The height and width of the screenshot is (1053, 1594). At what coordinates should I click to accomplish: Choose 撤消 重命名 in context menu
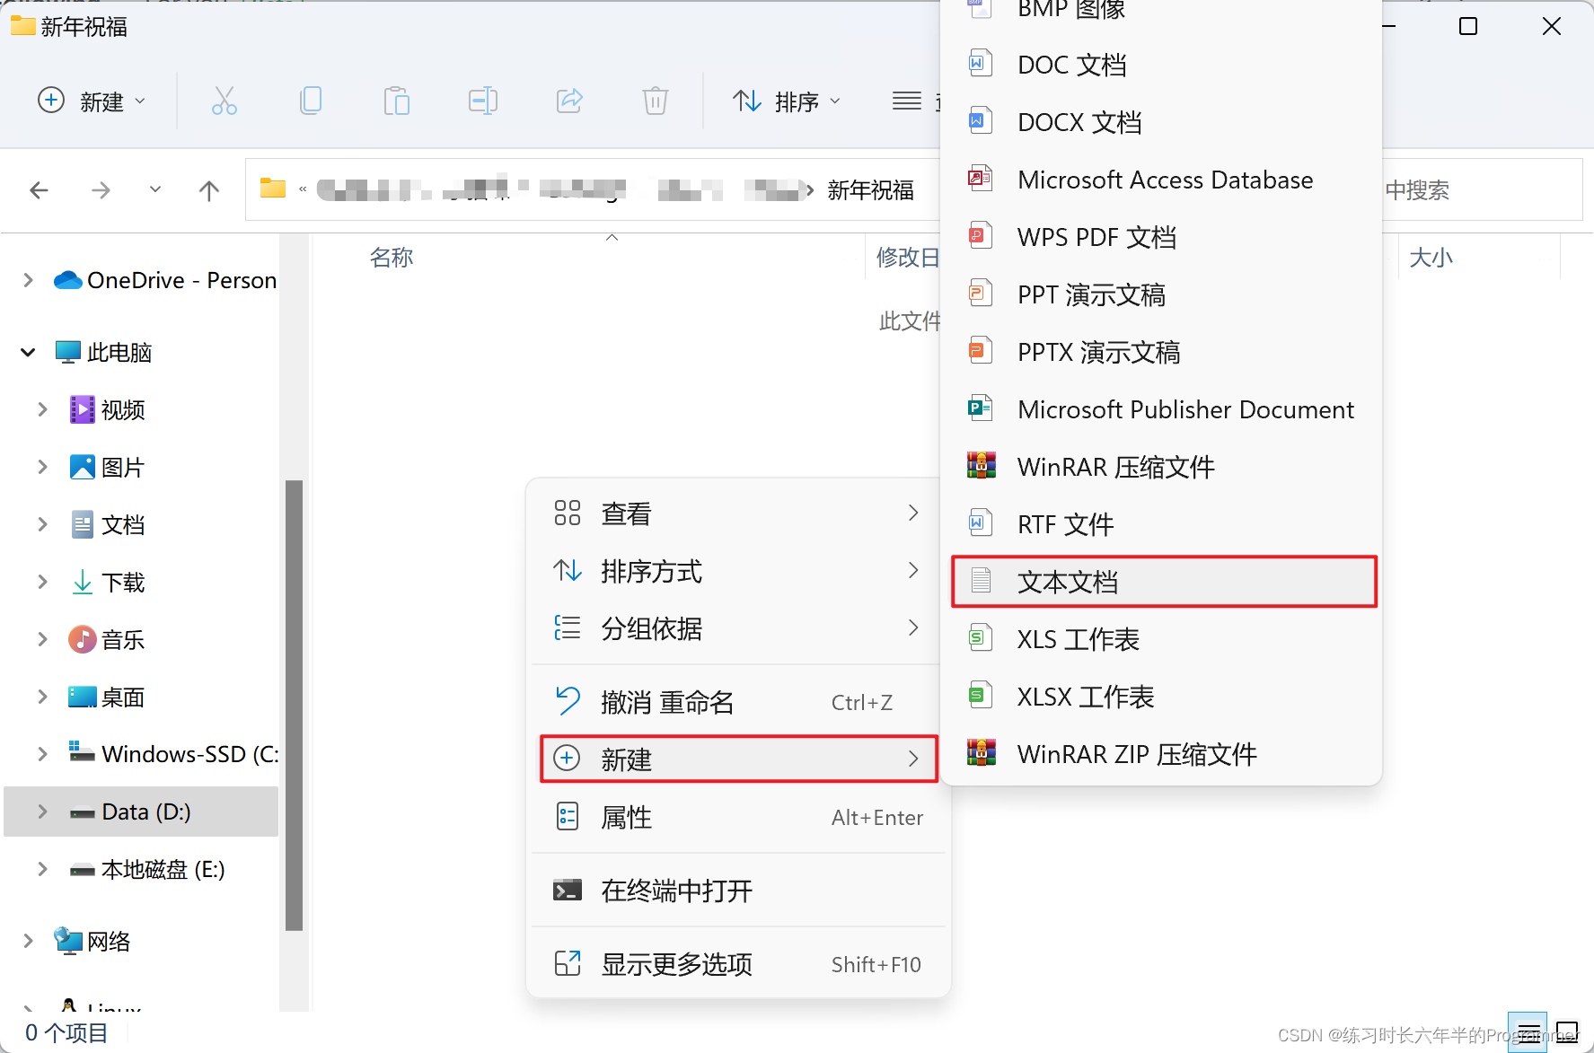coord(737,702)
